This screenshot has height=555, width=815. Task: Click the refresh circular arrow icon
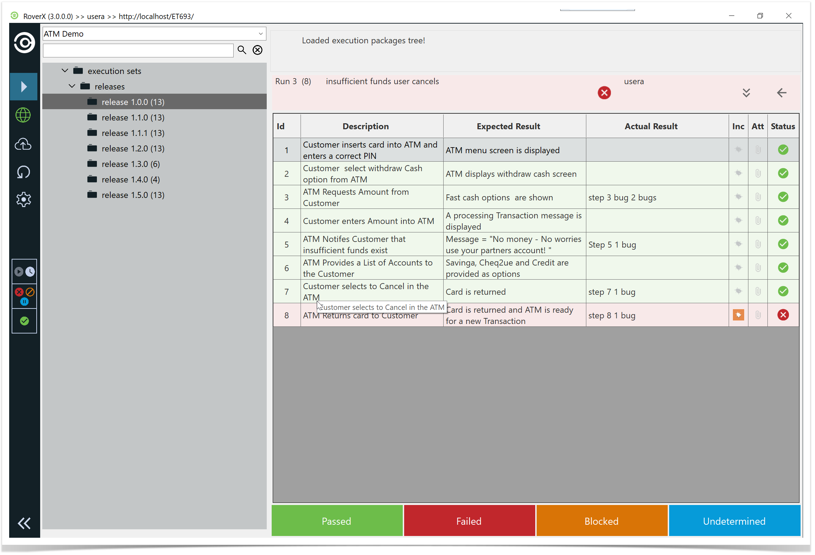[23, 172]
